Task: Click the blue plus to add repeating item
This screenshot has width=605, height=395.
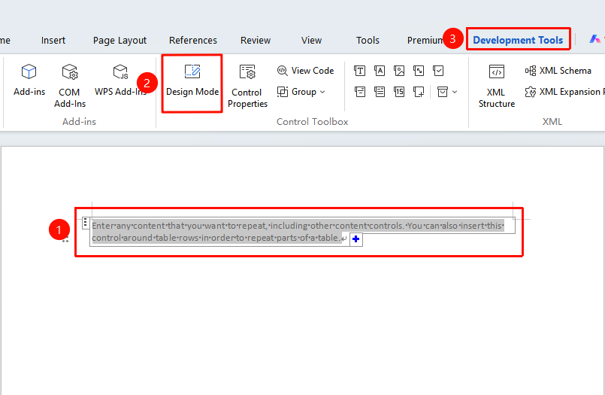Action: tap(355, 239)
